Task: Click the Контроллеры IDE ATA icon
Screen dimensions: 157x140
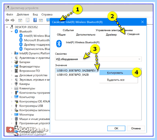Action: click(16, 101)
